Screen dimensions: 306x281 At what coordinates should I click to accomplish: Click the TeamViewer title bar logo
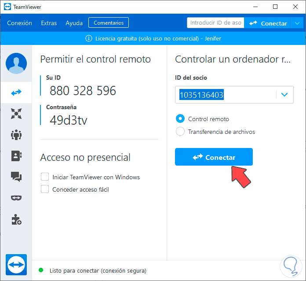(x=7, y=7)
